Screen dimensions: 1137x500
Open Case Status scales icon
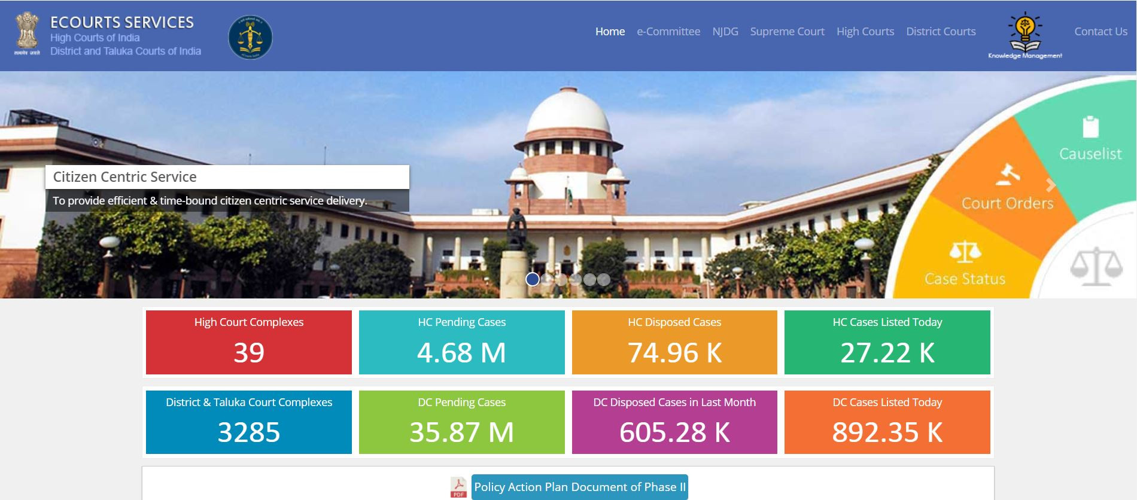pyautogui.click(x=965, y=252)
